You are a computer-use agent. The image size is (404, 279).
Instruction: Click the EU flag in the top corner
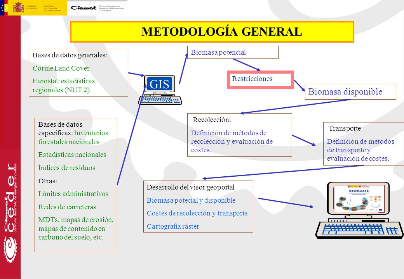pyautogui.click(x=2, y=8)
